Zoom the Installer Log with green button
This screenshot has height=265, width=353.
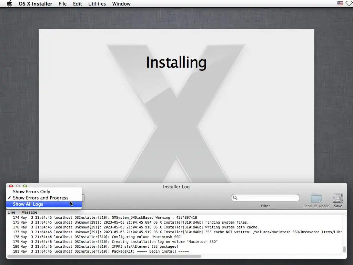point(25,186)
